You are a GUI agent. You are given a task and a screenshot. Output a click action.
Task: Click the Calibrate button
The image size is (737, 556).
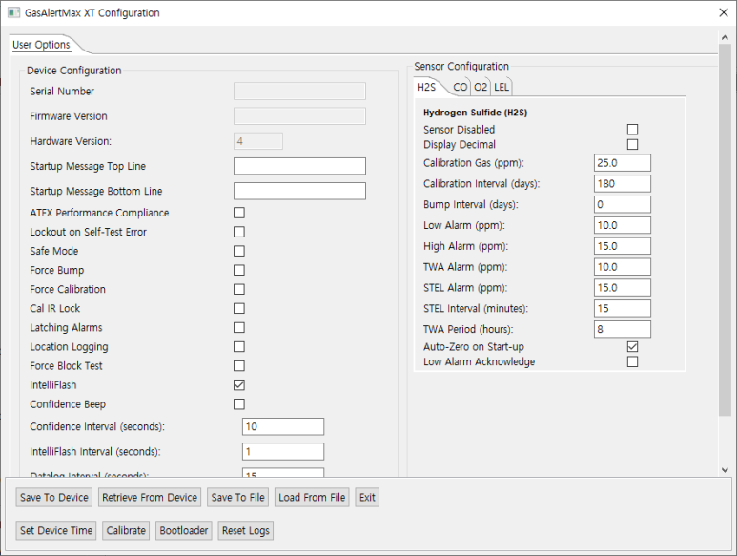coord(126,530)
